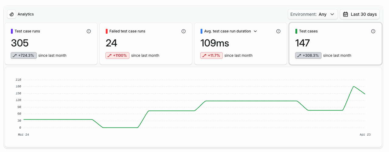Screen dimensions: 389x152
Task: Click the +11.7% trend badge
Action: click(212, 56)
